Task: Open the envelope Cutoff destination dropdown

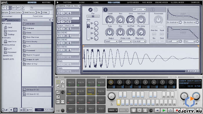Action: coord(173,41)
